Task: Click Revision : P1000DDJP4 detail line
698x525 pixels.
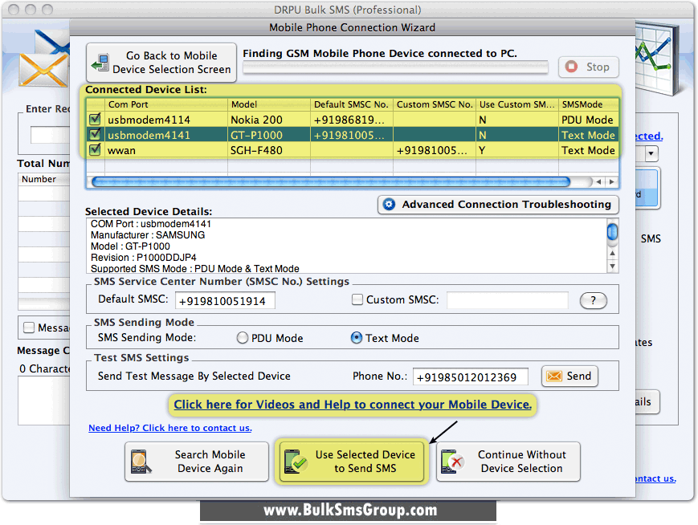Action: point(143,258)
